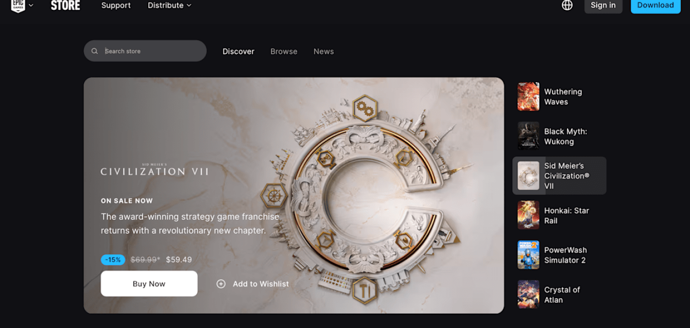Select Black Myth: Wukong thumbnail
The height and width of the screenshot is (328, 690).
(x=528, y=136)
